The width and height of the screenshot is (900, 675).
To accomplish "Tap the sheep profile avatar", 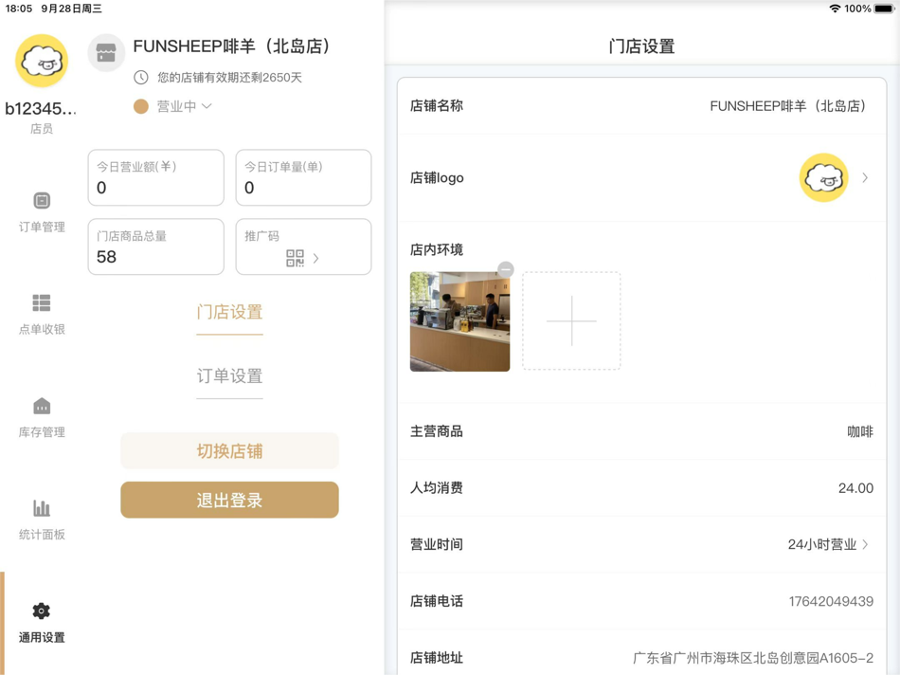I will pyautogui.click(x=42, y=61).
